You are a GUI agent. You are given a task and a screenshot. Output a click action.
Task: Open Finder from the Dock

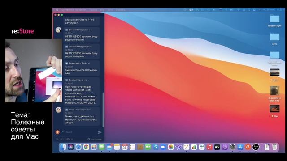click(63, 147)
